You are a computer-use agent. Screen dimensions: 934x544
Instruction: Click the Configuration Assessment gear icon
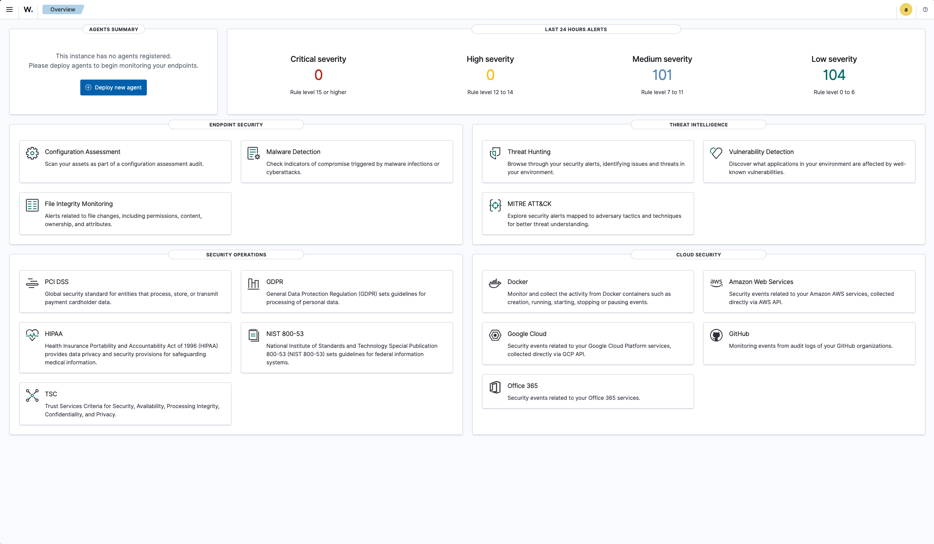32,153
